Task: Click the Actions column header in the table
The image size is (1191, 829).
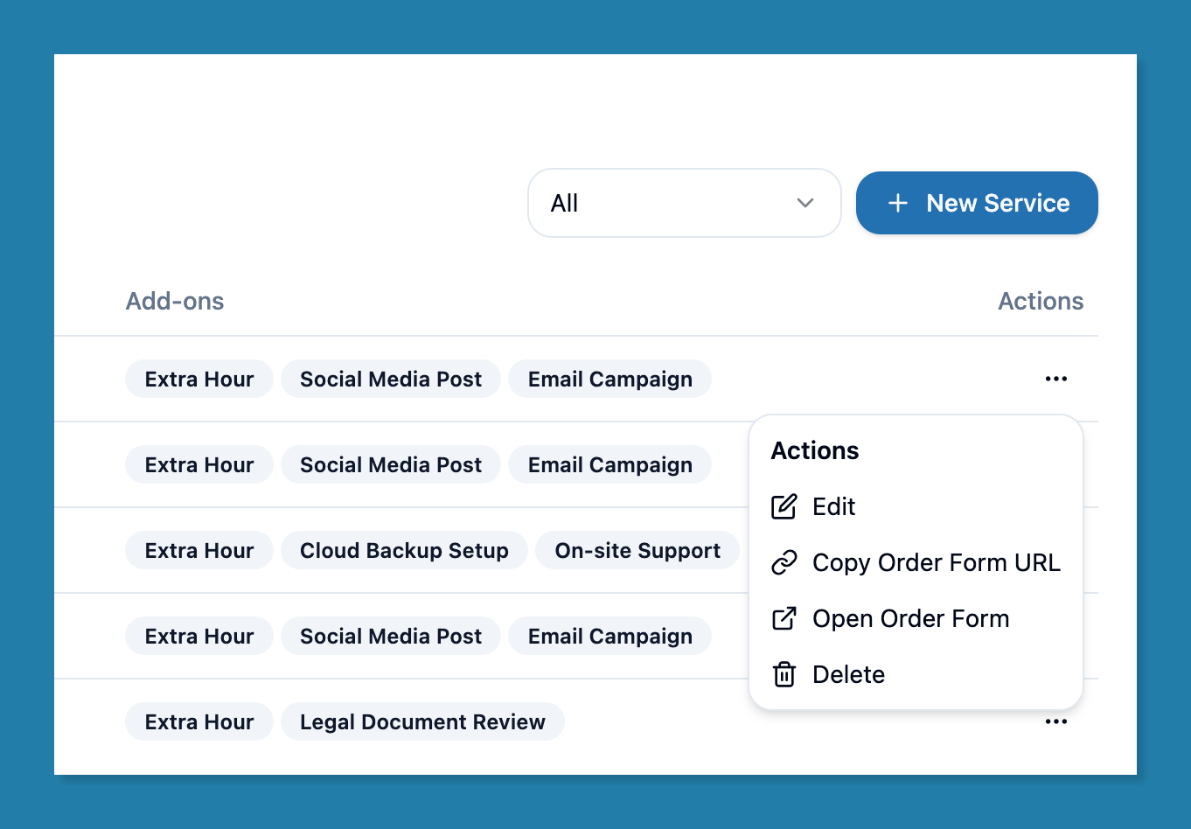Action: [x=1041, y=301]
